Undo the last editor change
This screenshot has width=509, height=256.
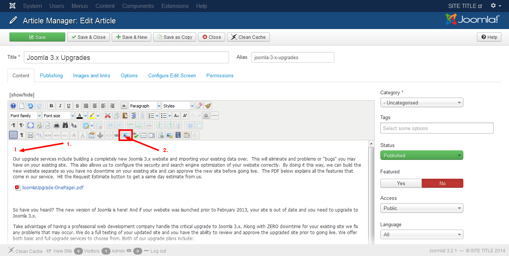(x=31, y=106)
